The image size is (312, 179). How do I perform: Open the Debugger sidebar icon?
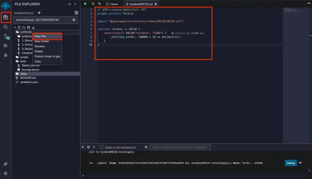[6, 55]
